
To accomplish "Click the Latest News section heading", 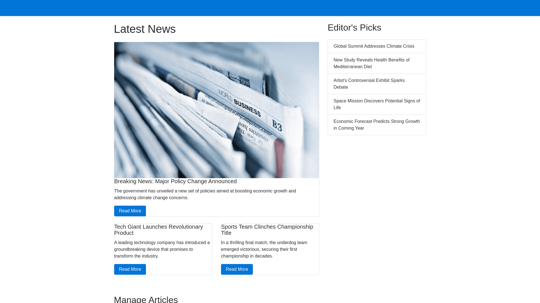I will click(x=145, y=29).
